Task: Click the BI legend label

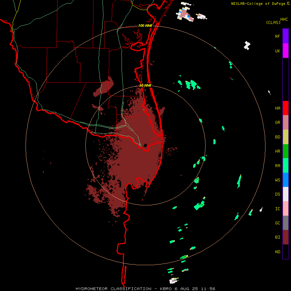Action: (x=277, y=237)
